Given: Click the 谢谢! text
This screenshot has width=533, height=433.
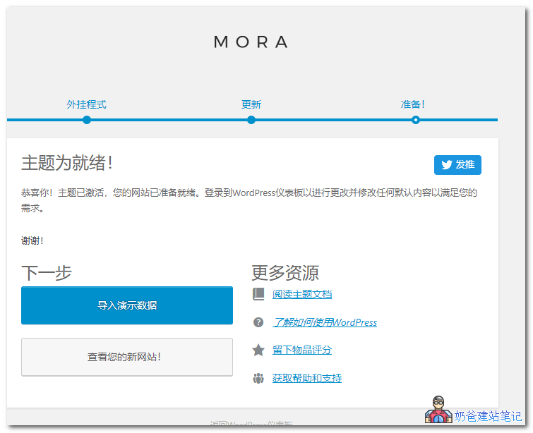Looking at the screenshot, I should [32, 240].
